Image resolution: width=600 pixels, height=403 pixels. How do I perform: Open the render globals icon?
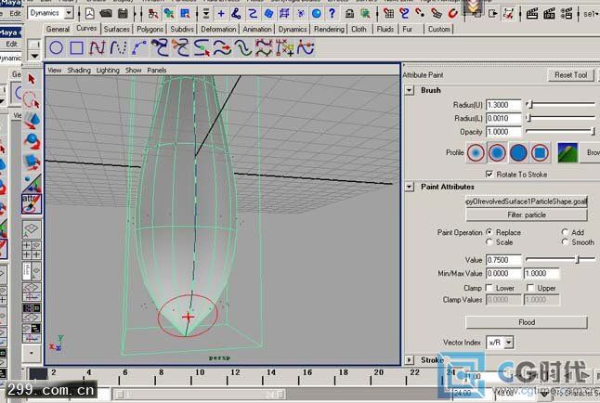[567, 14]
